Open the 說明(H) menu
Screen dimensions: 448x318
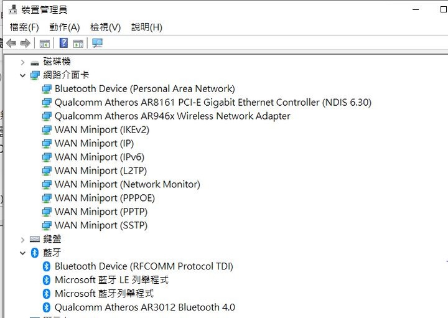coord(147,27)
